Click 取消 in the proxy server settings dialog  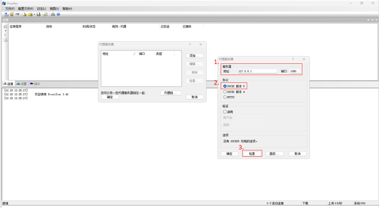[297, 154]
